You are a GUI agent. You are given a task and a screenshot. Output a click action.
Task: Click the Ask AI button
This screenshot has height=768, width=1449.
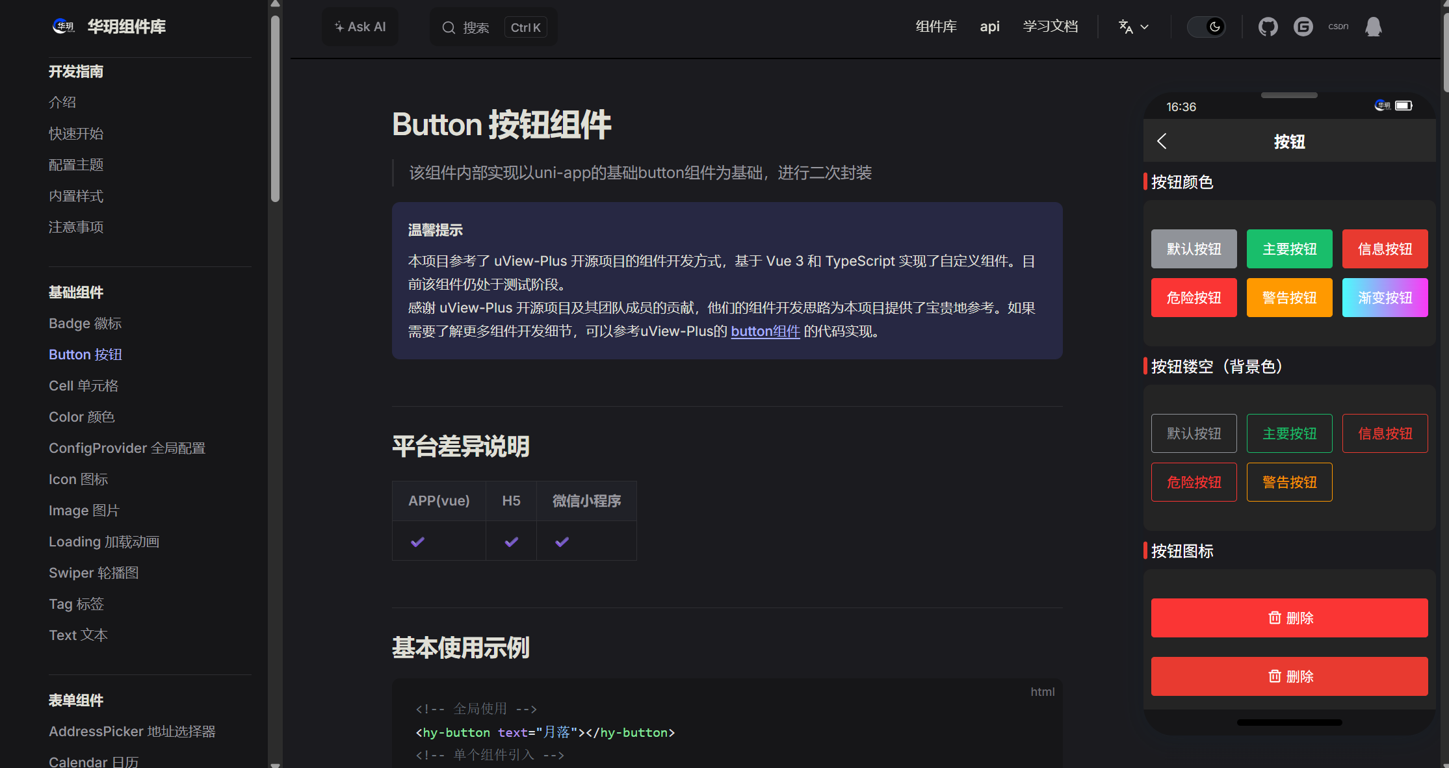[x=360, y=27]
